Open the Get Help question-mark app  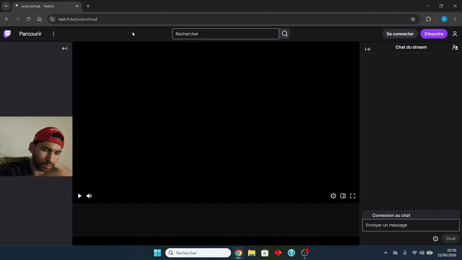click(x=291, y=253)
